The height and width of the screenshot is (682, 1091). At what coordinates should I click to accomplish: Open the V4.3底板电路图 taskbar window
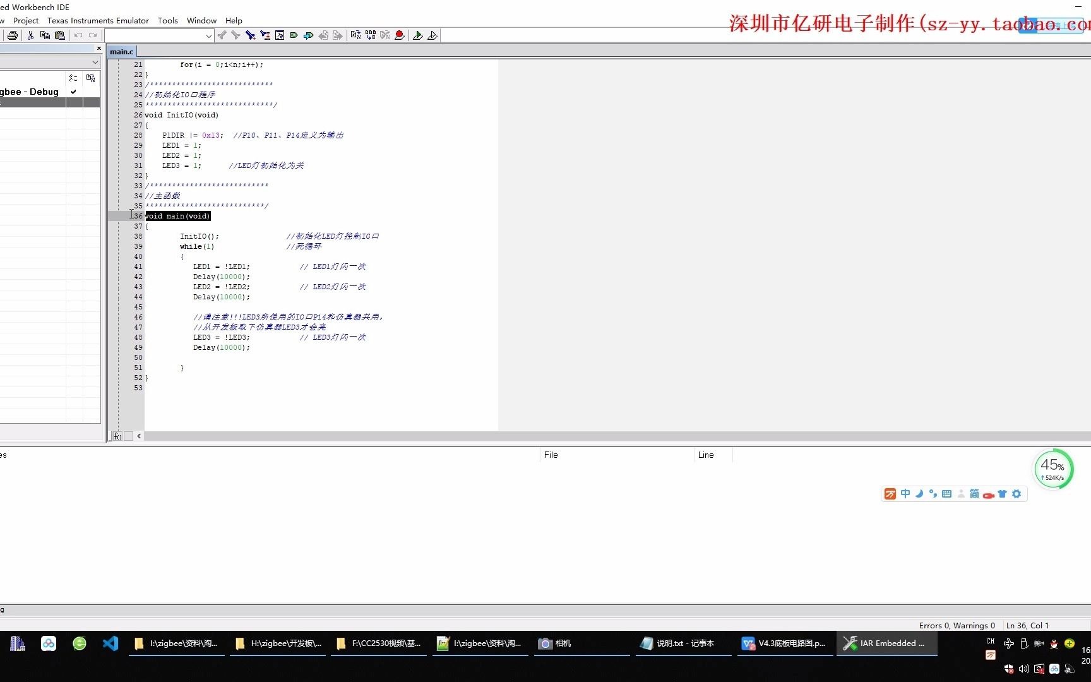tap(785, 643)
